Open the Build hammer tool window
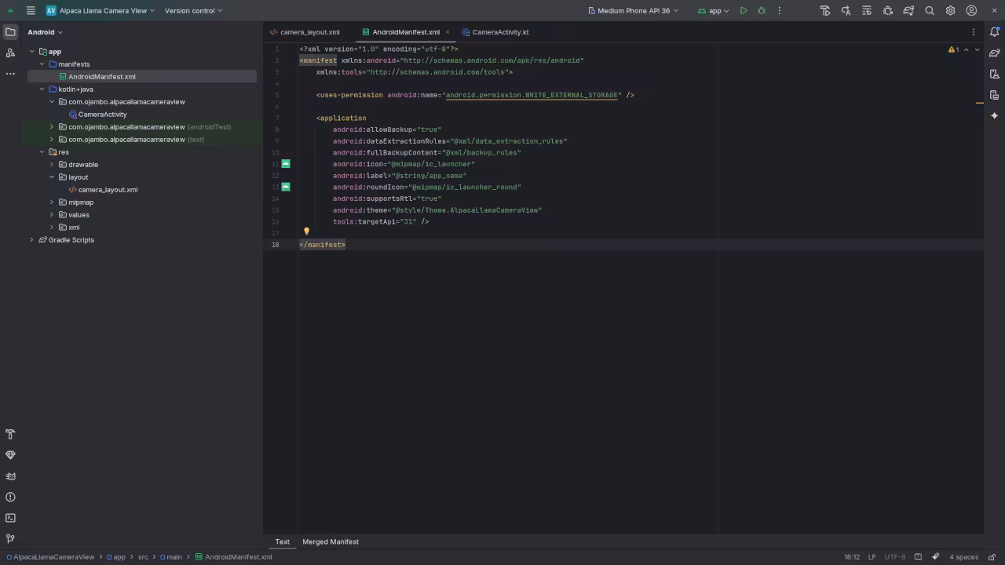 click(10, 434)
